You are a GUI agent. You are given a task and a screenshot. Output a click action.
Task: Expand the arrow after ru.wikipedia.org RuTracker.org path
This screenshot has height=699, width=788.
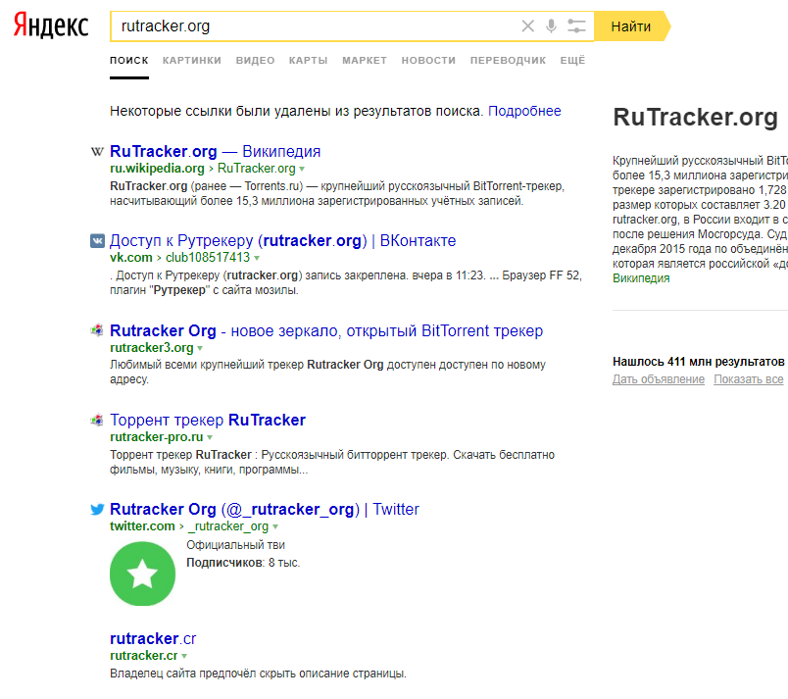click(302, 169)
